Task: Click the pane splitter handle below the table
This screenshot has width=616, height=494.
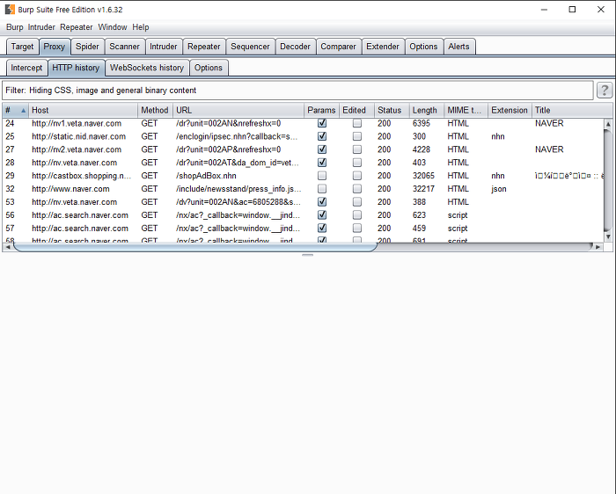Action: [308, 255]
